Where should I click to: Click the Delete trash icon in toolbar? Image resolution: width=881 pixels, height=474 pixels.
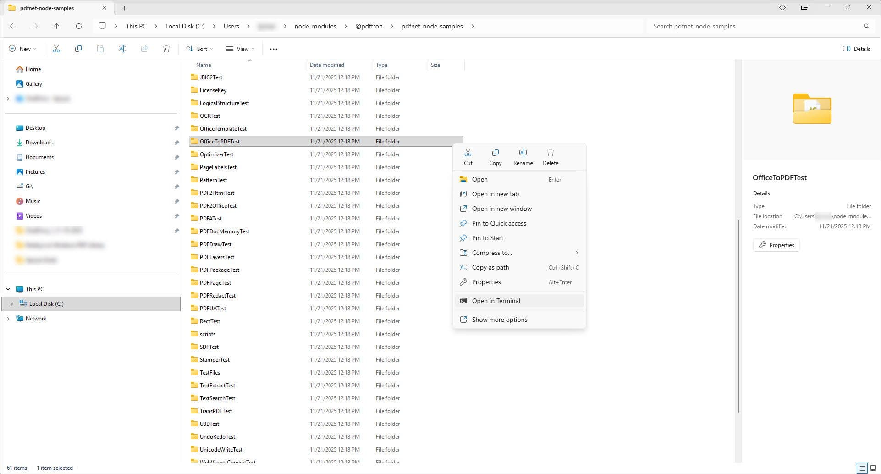[x=166, y=49]
